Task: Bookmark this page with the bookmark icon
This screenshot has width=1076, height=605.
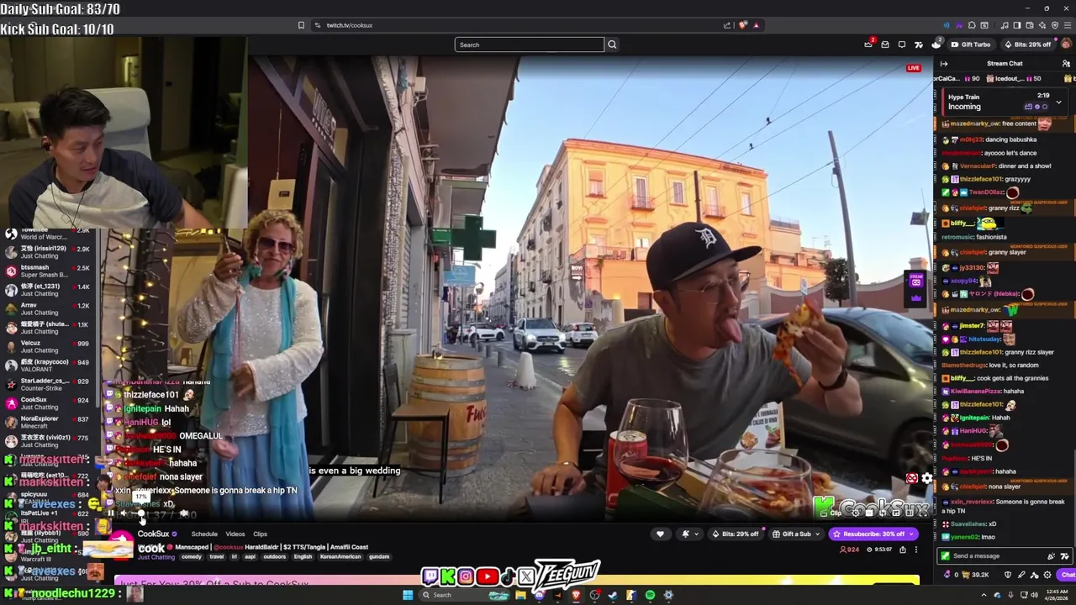Action: pos(301,25)
